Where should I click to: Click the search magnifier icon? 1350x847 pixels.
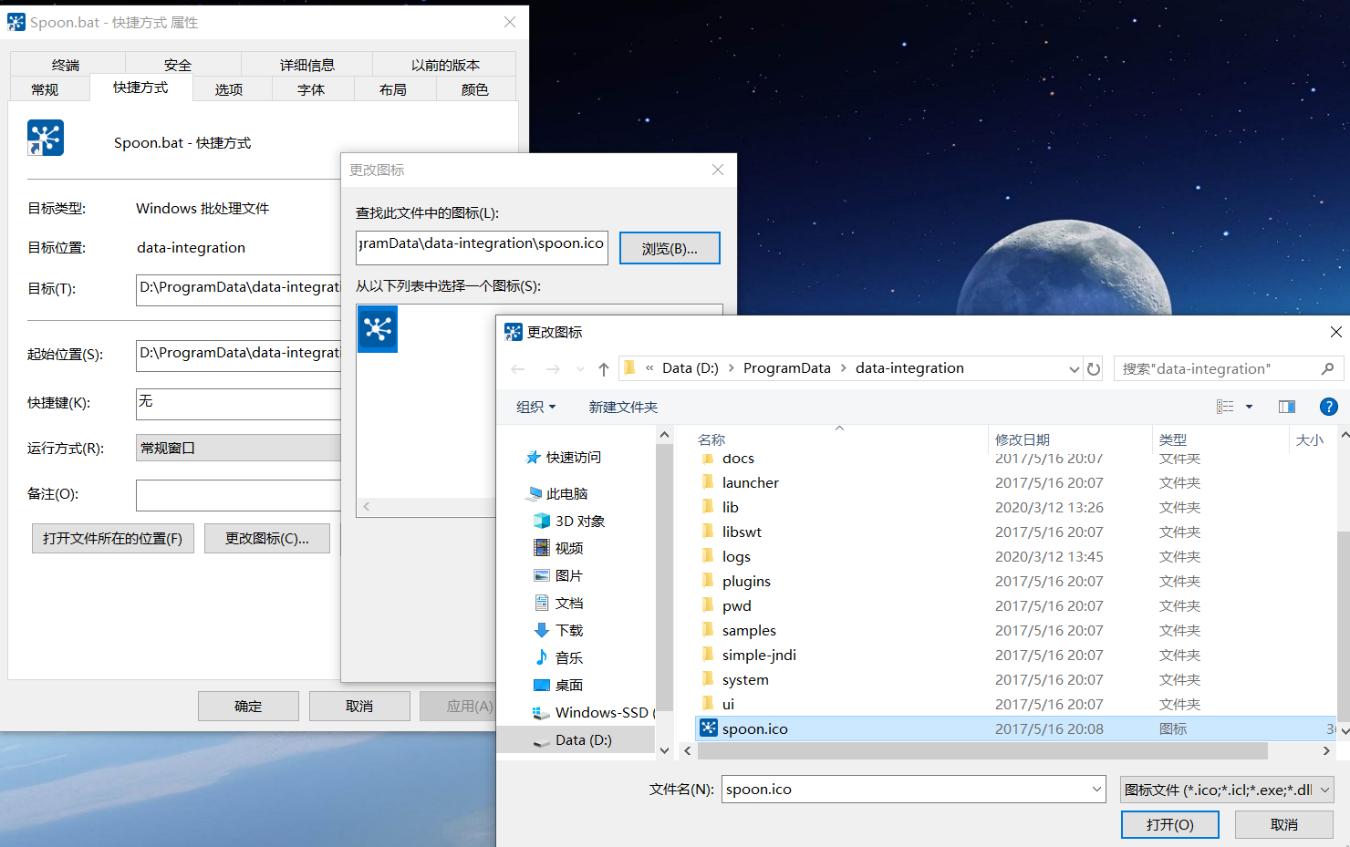1327,368
